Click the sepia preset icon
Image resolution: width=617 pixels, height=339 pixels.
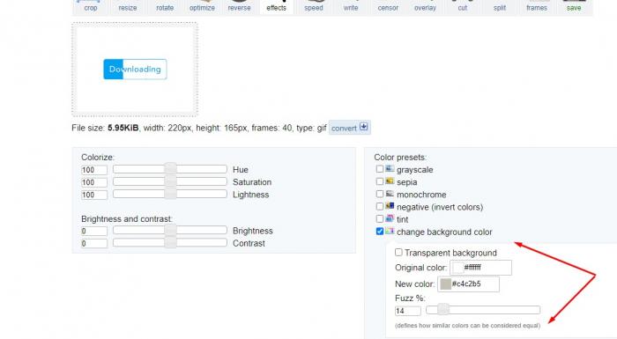point(390,181)
